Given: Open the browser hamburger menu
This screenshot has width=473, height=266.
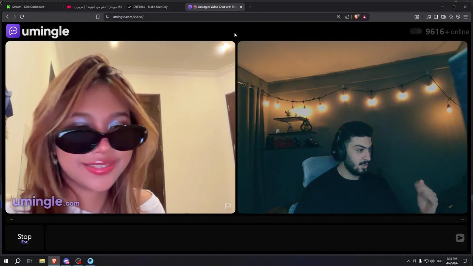Looking at the screenshot, I should tap(466, 17).
